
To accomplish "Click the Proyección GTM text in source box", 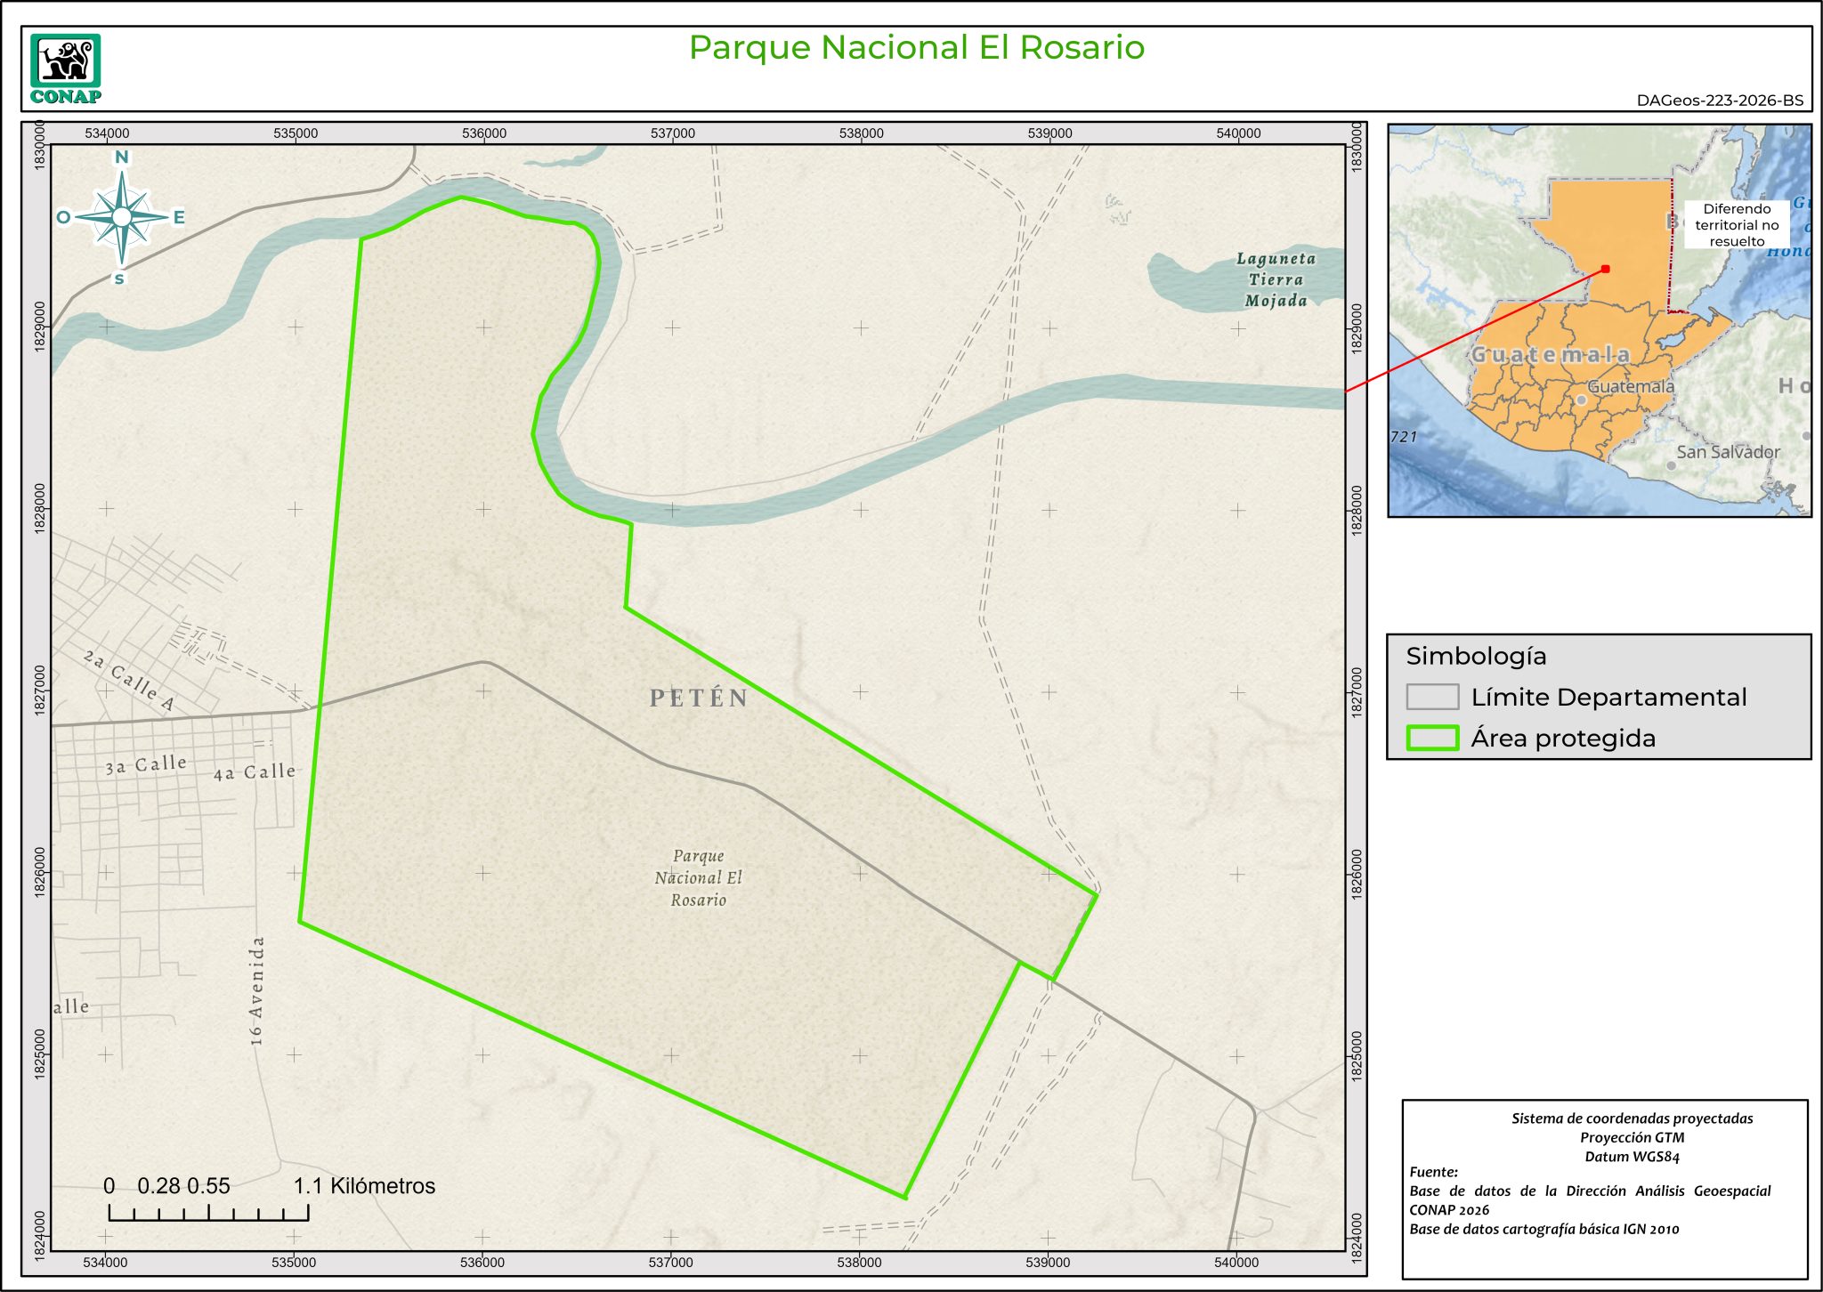I will click(1632, 1137).
